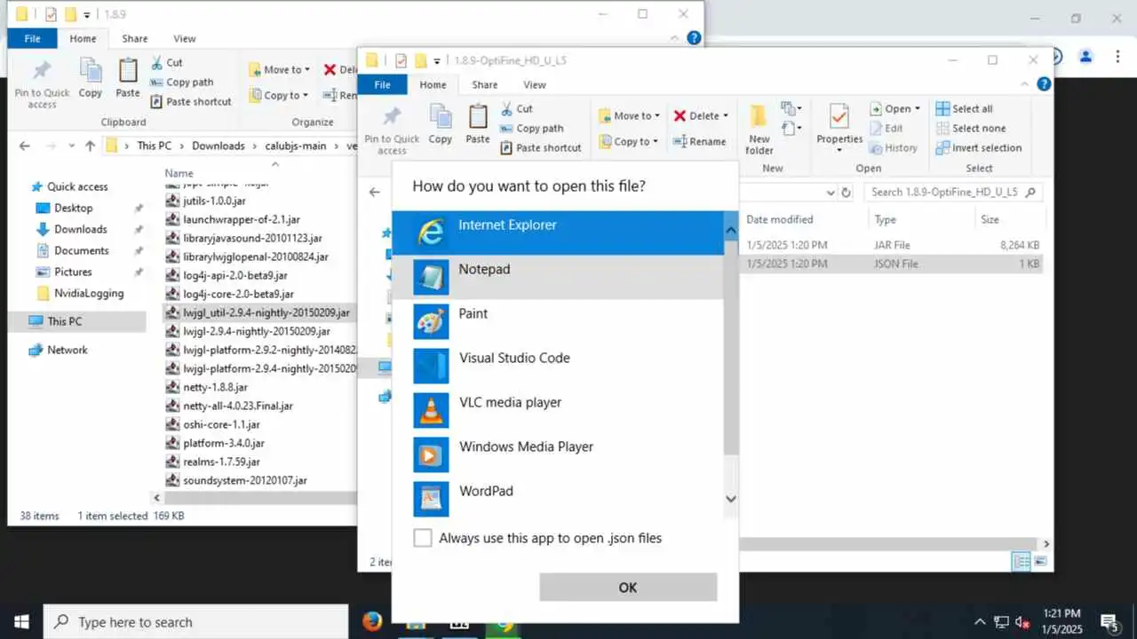1137x639 pixels.
Task: Switch to large icons view in OptiFine window
Action: pos(1040,562)
